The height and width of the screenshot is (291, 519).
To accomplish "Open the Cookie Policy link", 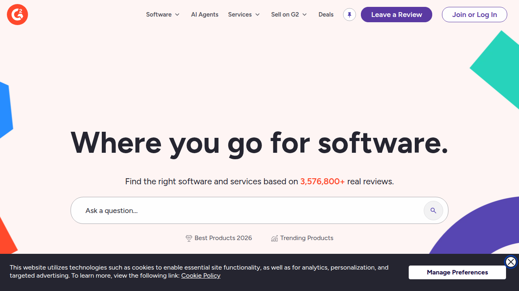I will 201,276.
